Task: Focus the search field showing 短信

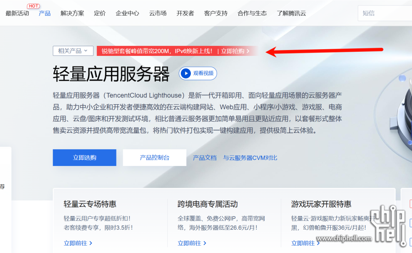Action: pos(385,13)
